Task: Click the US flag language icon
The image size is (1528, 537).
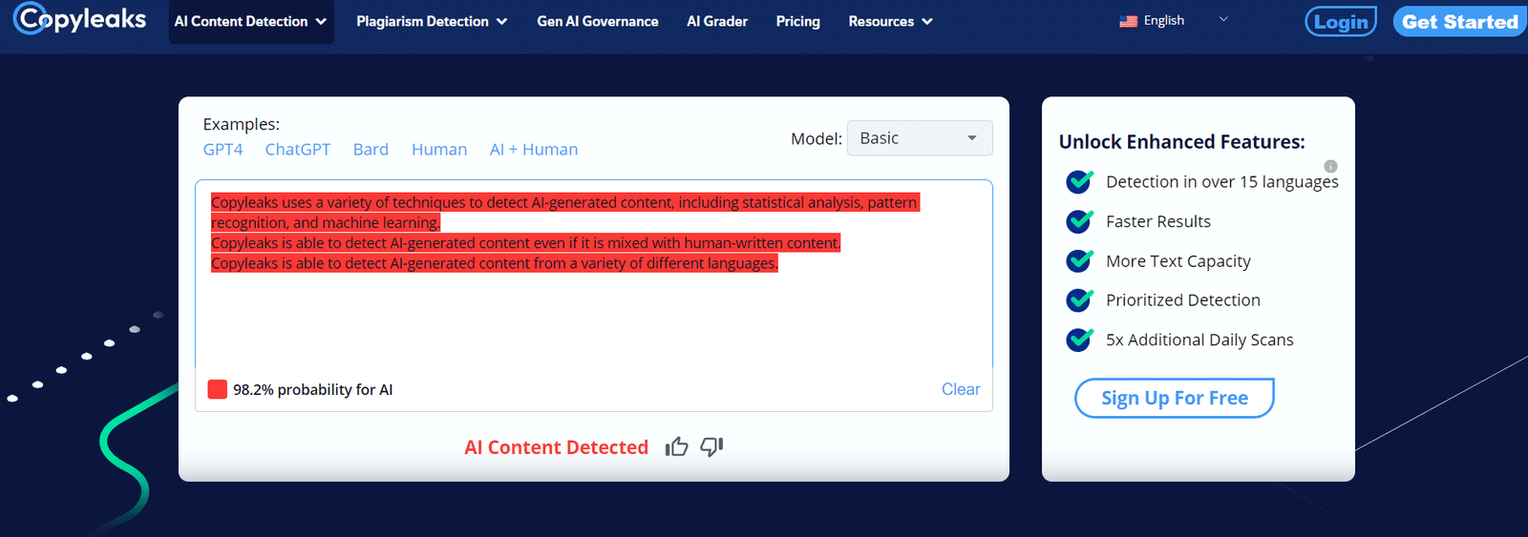Action: tap(1128, 21)
